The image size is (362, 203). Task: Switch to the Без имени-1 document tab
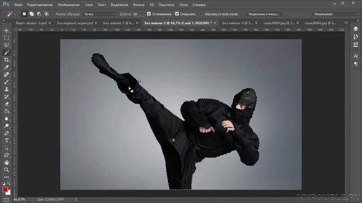point(118,23)
